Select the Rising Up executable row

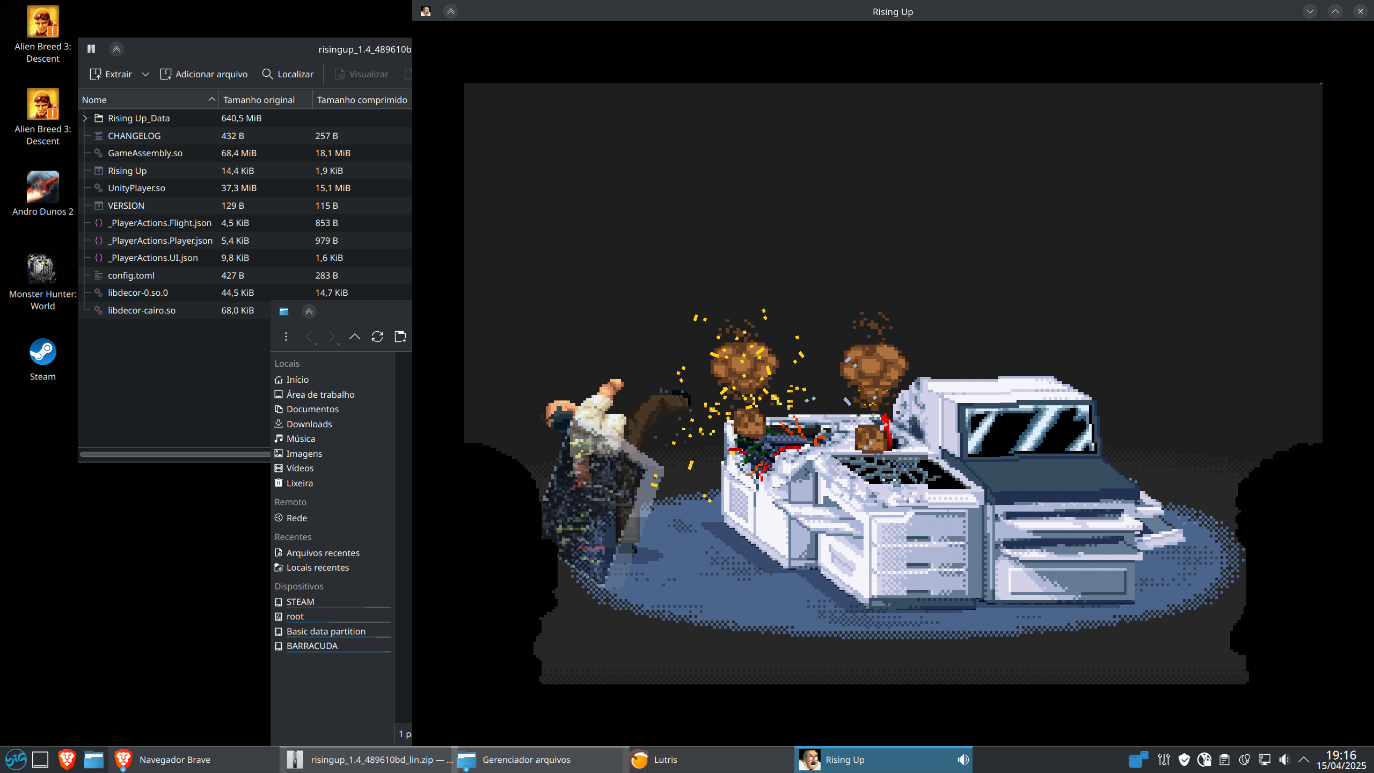[x=245, y=171]
